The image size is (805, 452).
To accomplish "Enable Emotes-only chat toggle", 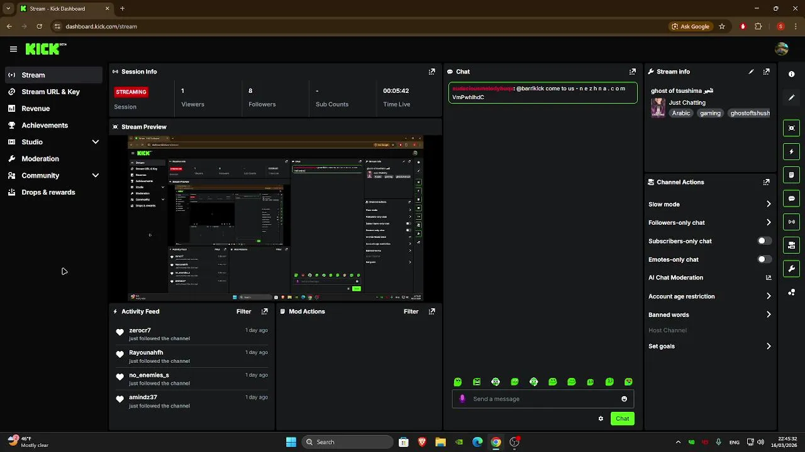I will pos(764,259).
